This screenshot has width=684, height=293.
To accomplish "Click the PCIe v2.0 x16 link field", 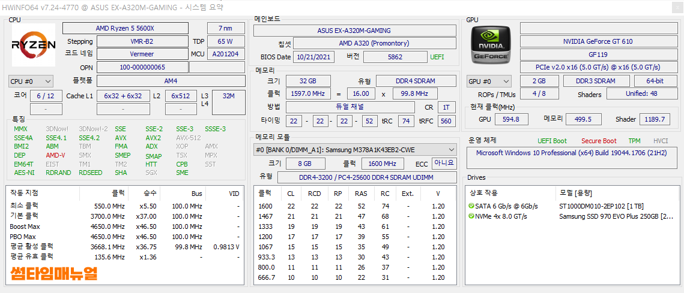I will coord(598,67).
